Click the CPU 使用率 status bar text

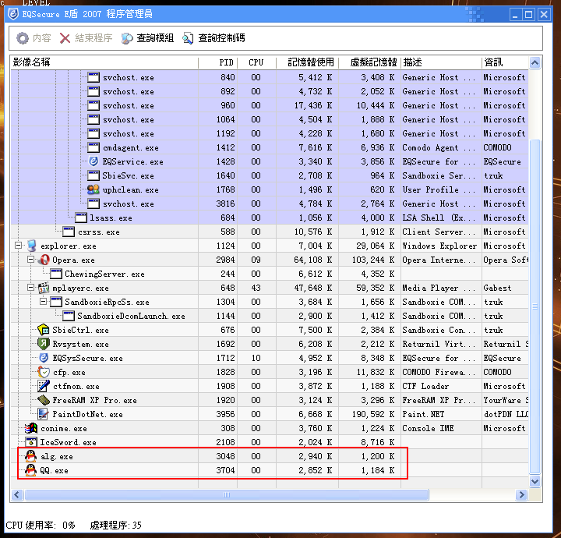(41, 525)
